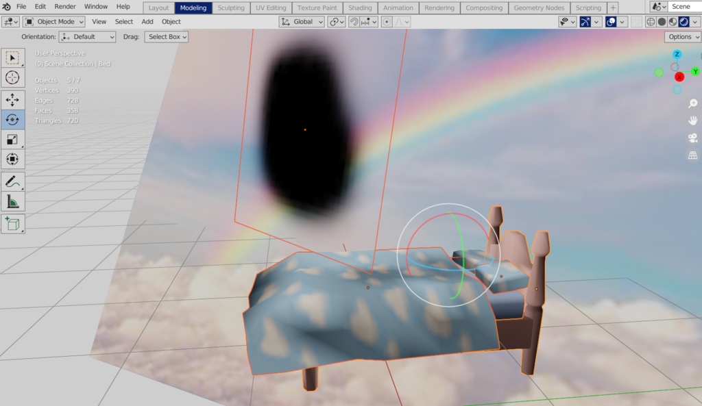Switch to solid shading

(662, 21)
